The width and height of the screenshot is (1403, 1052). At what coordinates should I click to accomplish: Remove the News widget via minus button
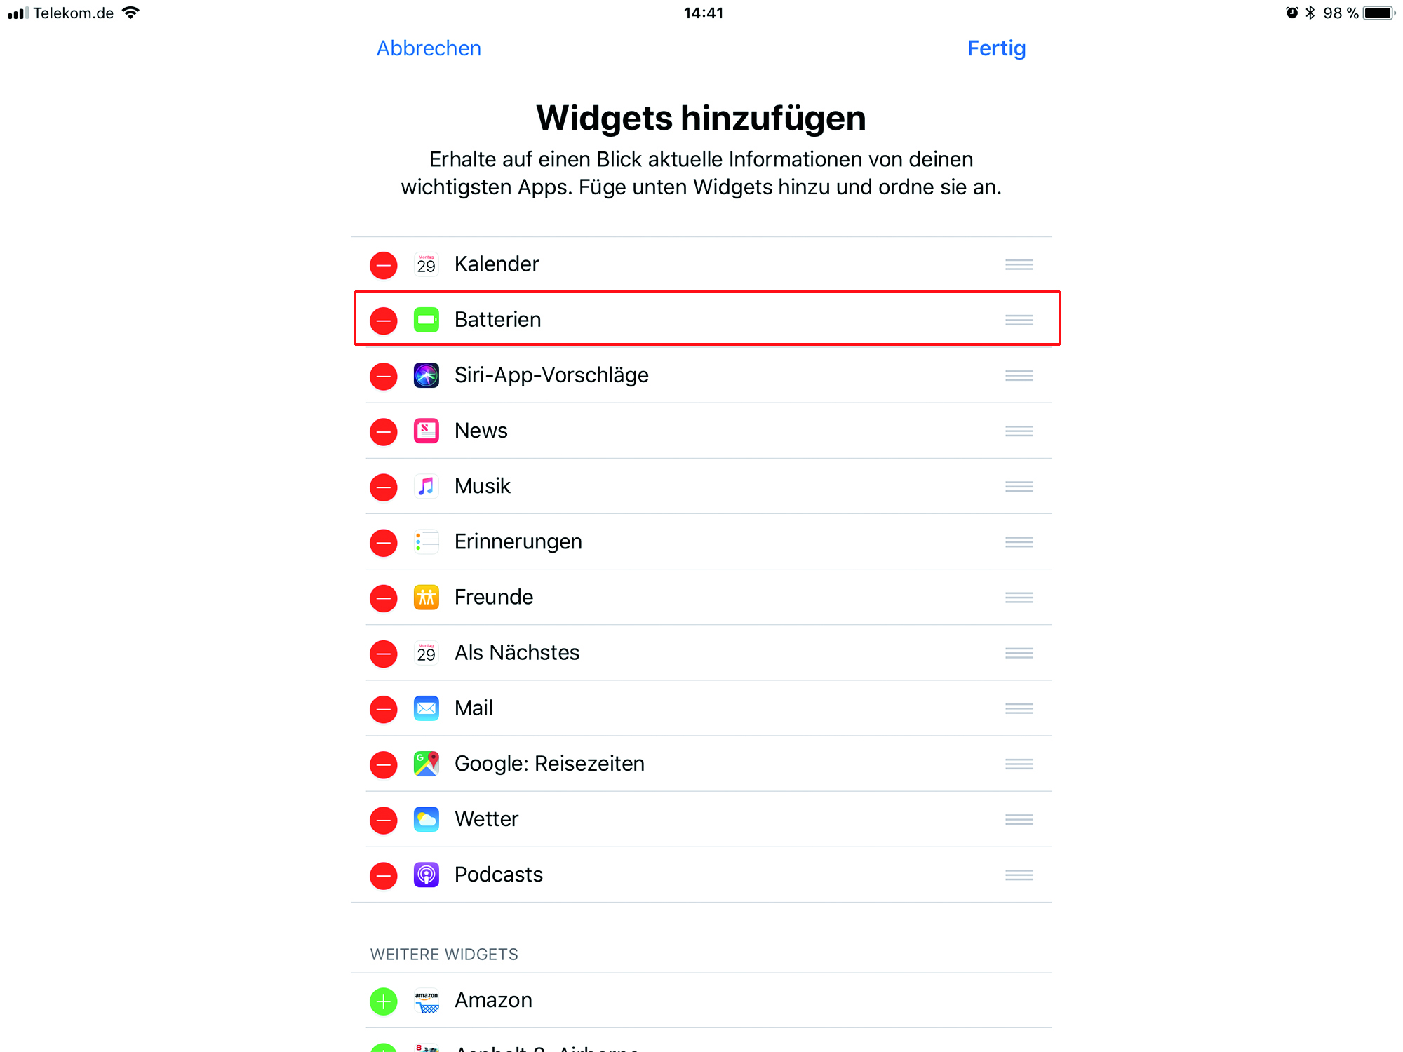384,431
